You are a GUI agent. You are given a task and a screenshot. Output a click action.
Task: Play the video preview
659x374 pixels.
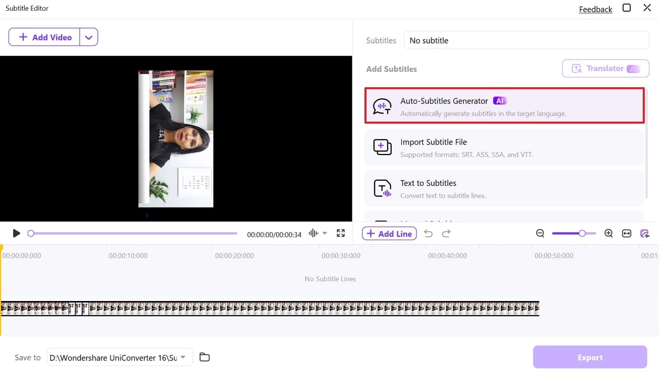point(16,234)
